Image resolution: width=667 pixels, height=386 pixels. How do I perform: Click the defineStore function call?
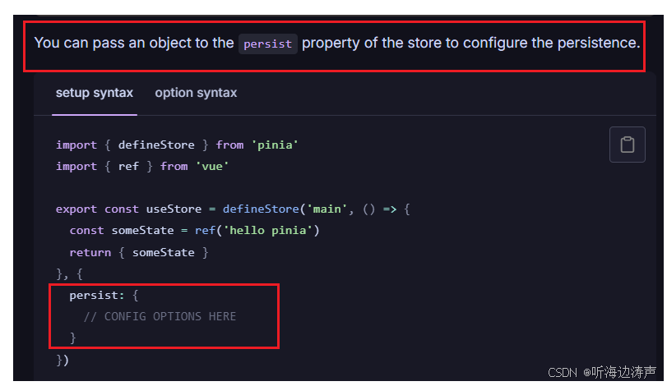click(261, 209)
